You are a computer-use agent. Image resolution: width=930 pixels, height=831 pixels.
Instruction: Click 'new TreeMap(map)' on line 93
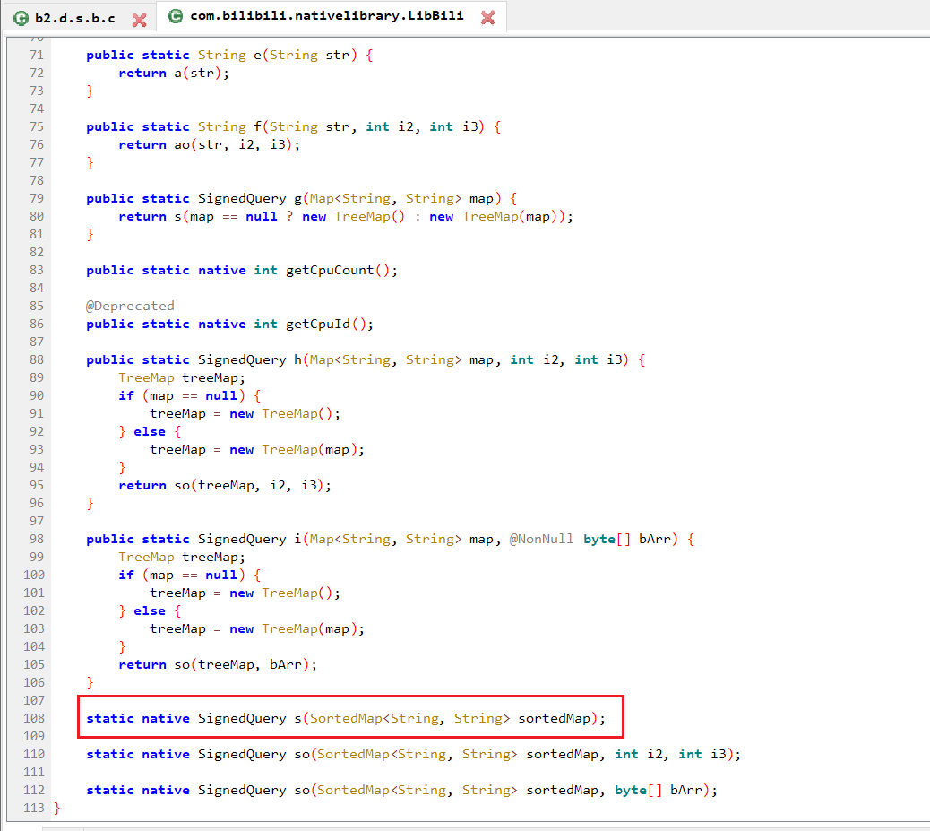point(294,449)
